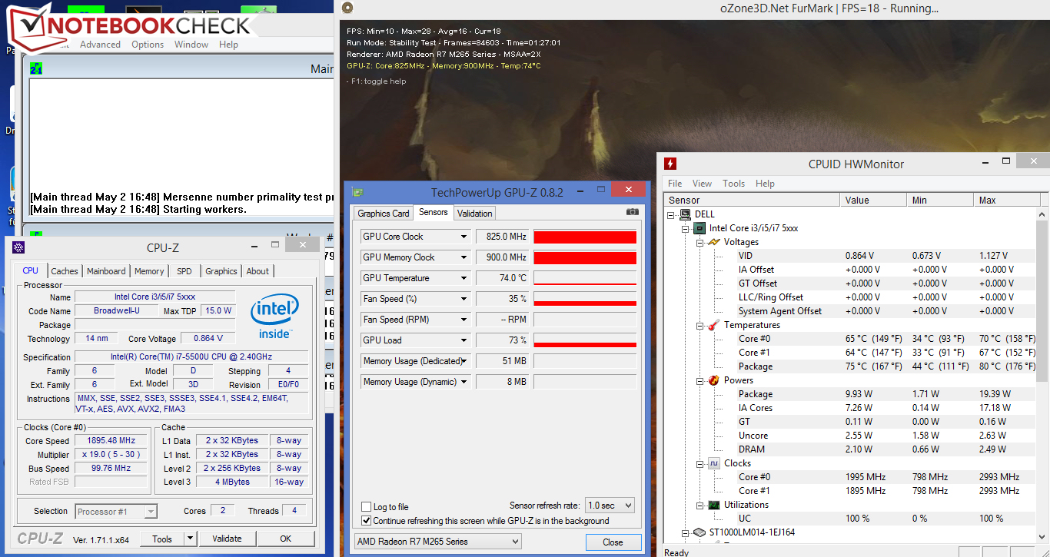Screen dimensions: 1050x557
Task: Click the hard drive icon beside ST1000LM014-1EJ164
Action: point(699,532)
